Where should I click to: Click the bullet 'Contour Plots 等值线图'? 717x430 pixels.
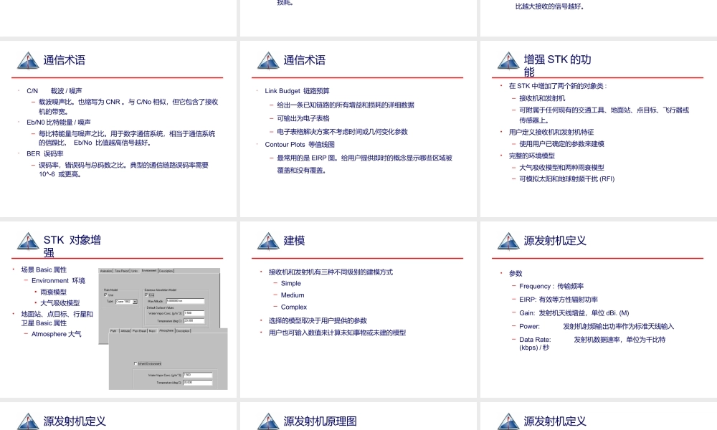[x=300, y=144]
